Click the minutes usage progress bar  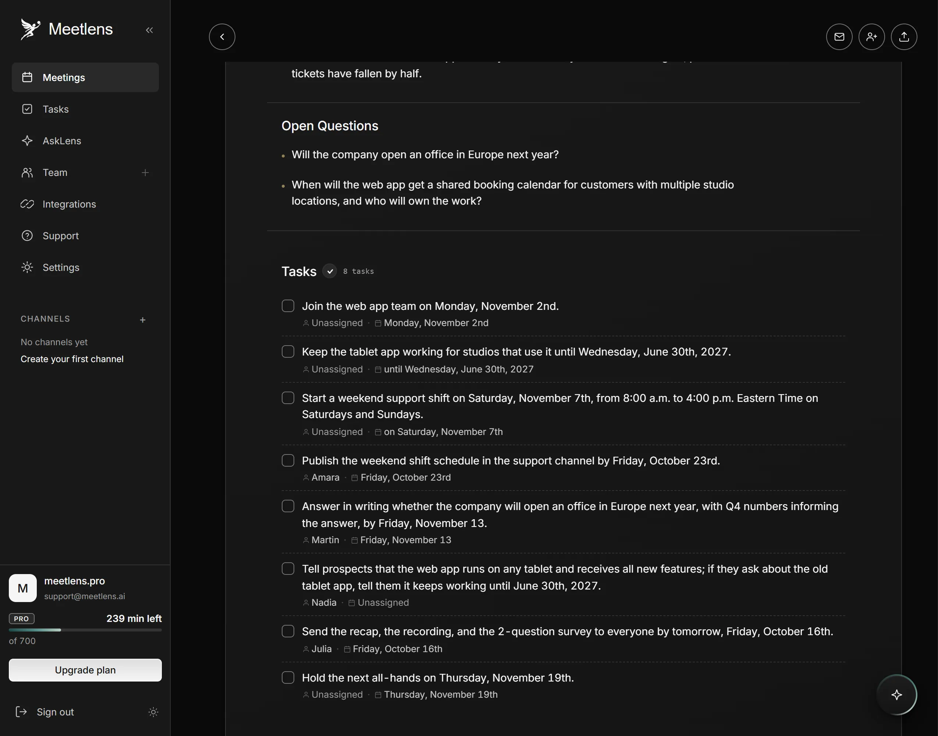click(x=85, y=630)
